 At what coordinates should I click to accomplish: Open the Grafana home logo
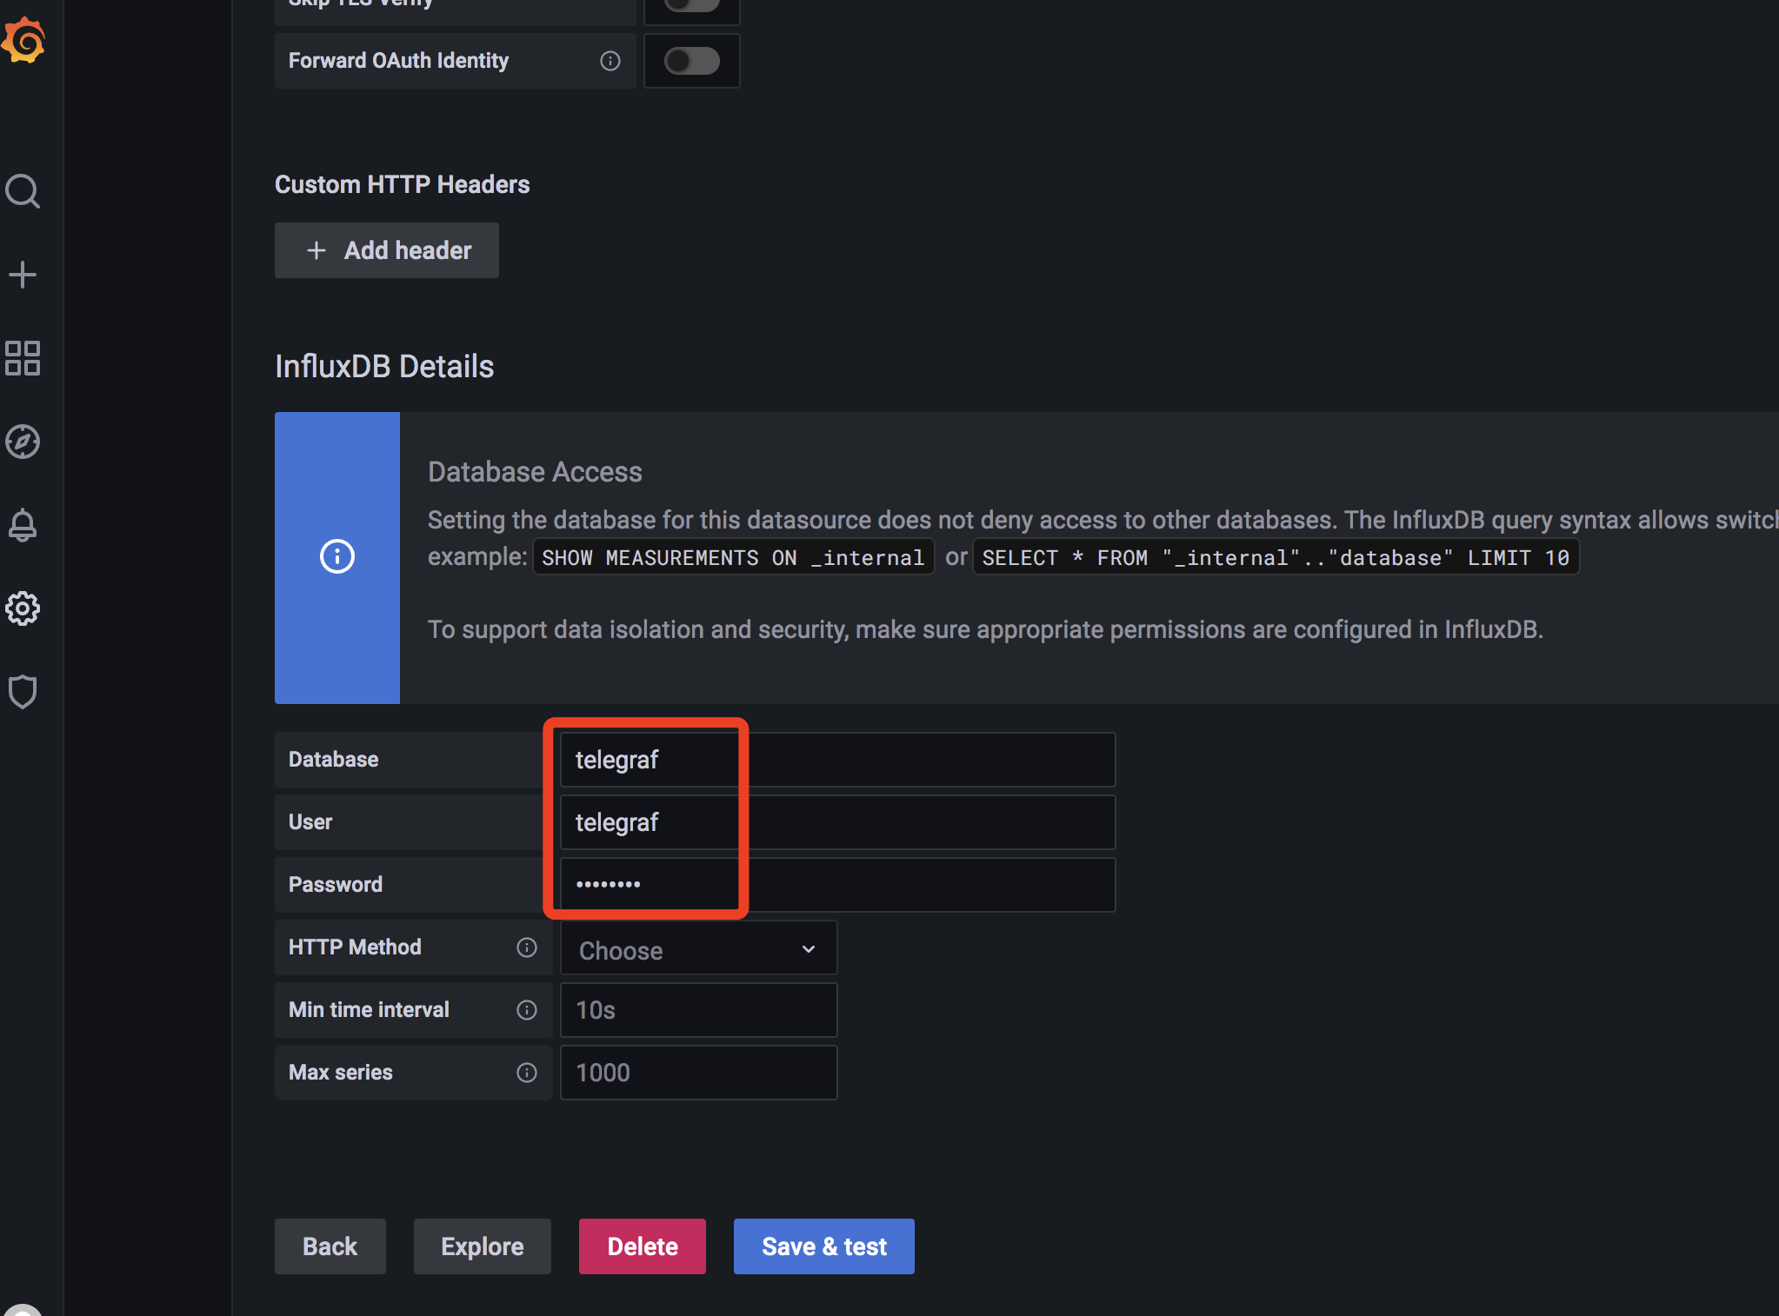coord(23,40)
